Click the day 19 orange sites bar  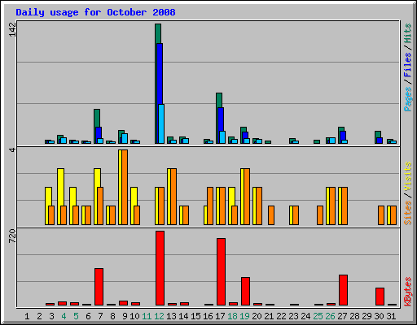pos(247,197)
